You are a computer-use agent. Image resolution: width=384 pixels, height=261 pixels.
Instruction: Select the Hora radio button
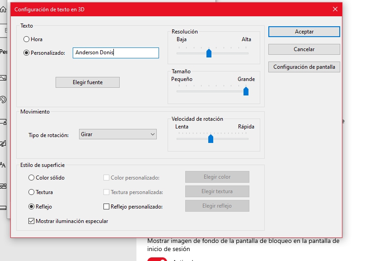tap(27, 39)
